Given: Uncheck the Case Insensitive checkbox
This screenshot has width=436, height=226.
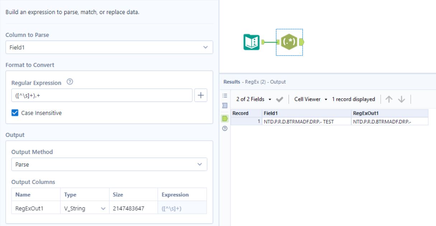Looking at the screenshot, I should pos(15,113).
